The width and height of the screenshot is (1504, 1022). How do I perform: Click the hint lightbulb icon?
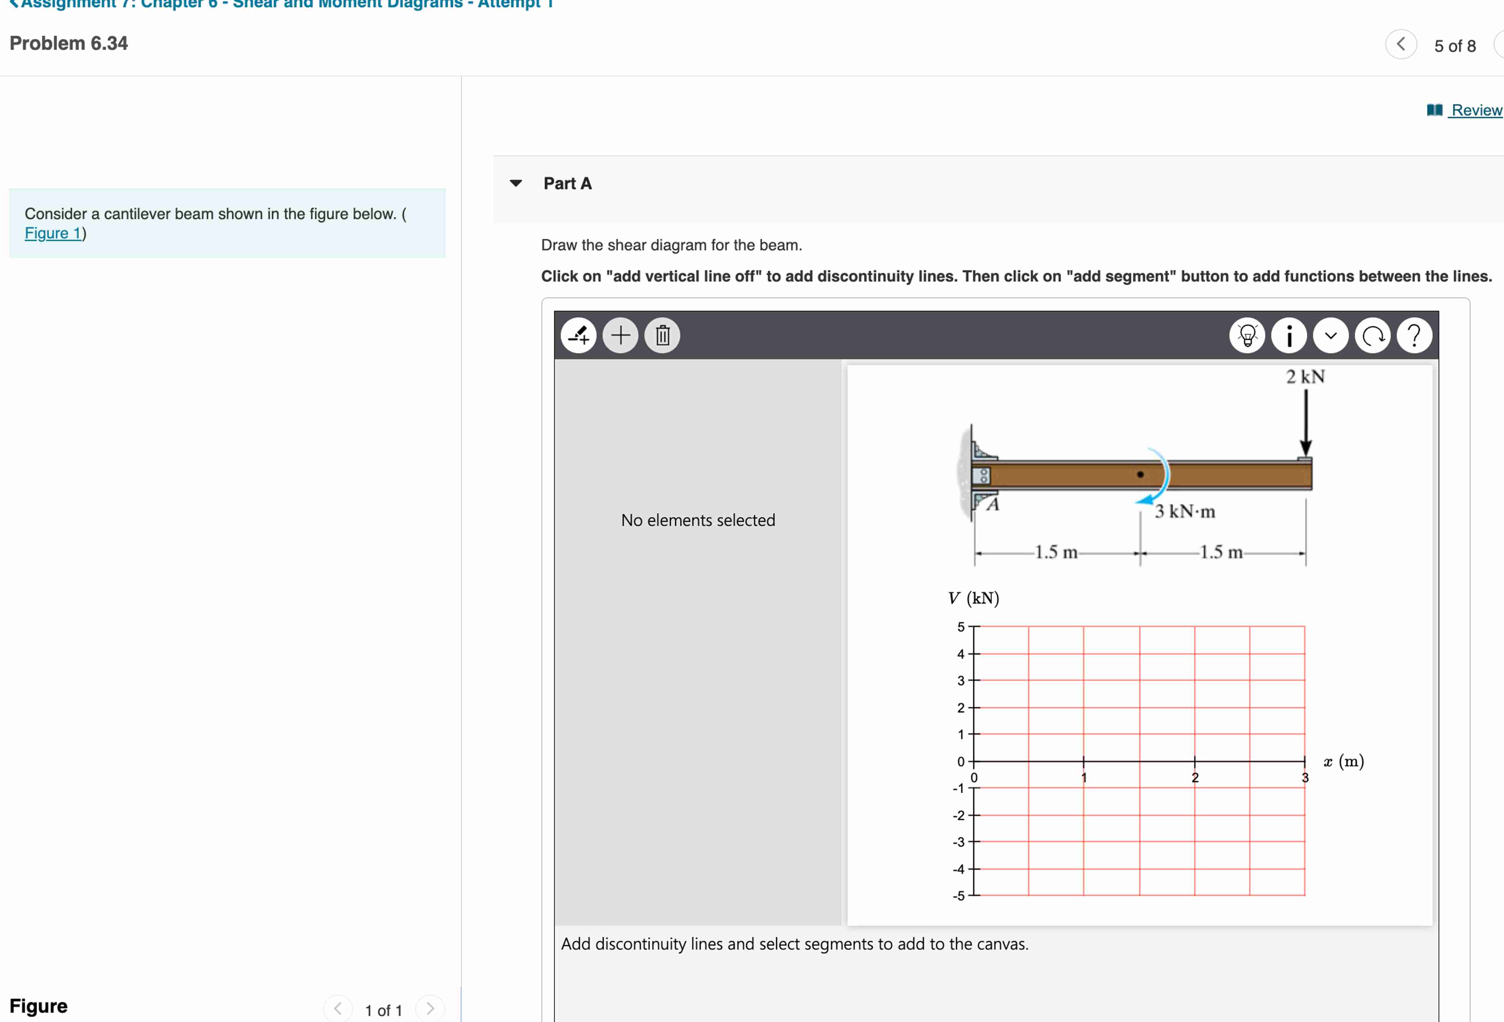pos(1246,335)
